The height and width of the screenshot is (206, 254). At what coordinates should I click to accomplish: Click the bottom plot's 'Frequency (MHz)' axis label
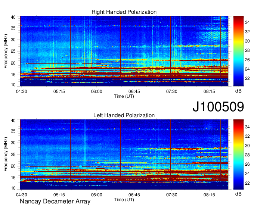click(x=6, y=154)
